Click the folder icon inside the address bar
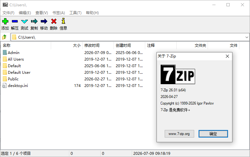Screen dimensions: 250x157 (x=14, y=37)
